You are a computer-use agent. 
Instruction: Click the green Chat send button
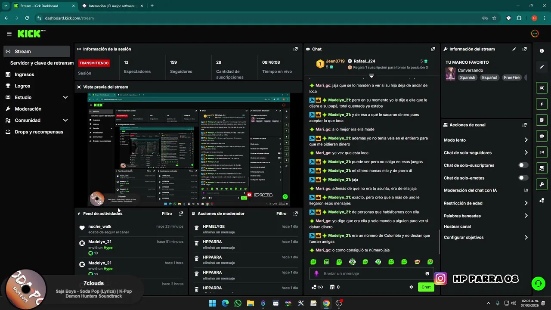pyautogui.click(x=426, y=287)
